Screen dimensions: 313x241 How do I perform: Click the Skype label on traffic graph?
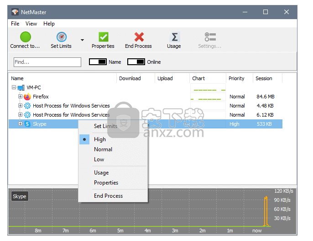click(x=20, y=196)
